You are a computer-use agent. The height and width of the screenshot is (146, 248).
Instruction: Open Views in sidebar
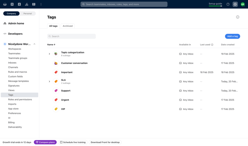11,90
